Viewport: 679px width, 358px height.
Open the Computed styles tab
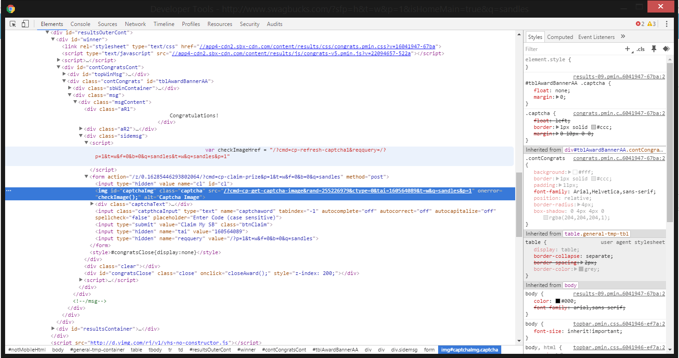(560, 37)
